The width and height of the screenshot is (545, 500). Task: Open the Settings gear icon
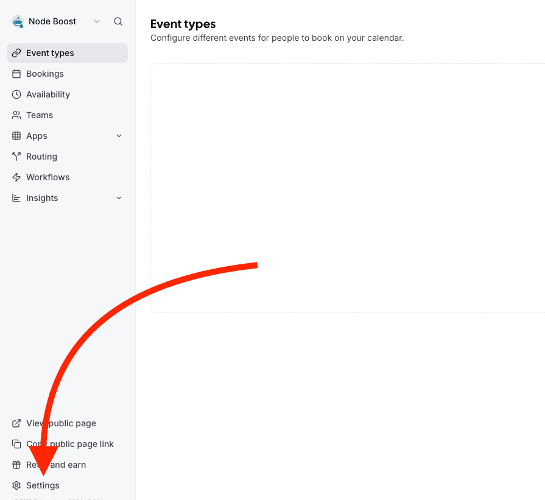click(16, 485)
